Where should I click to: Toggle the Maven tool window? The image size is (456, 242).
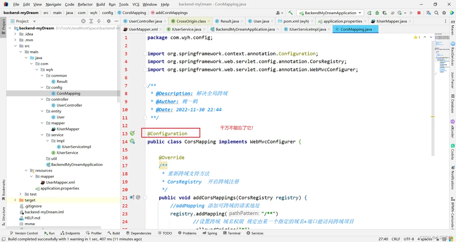453,27
